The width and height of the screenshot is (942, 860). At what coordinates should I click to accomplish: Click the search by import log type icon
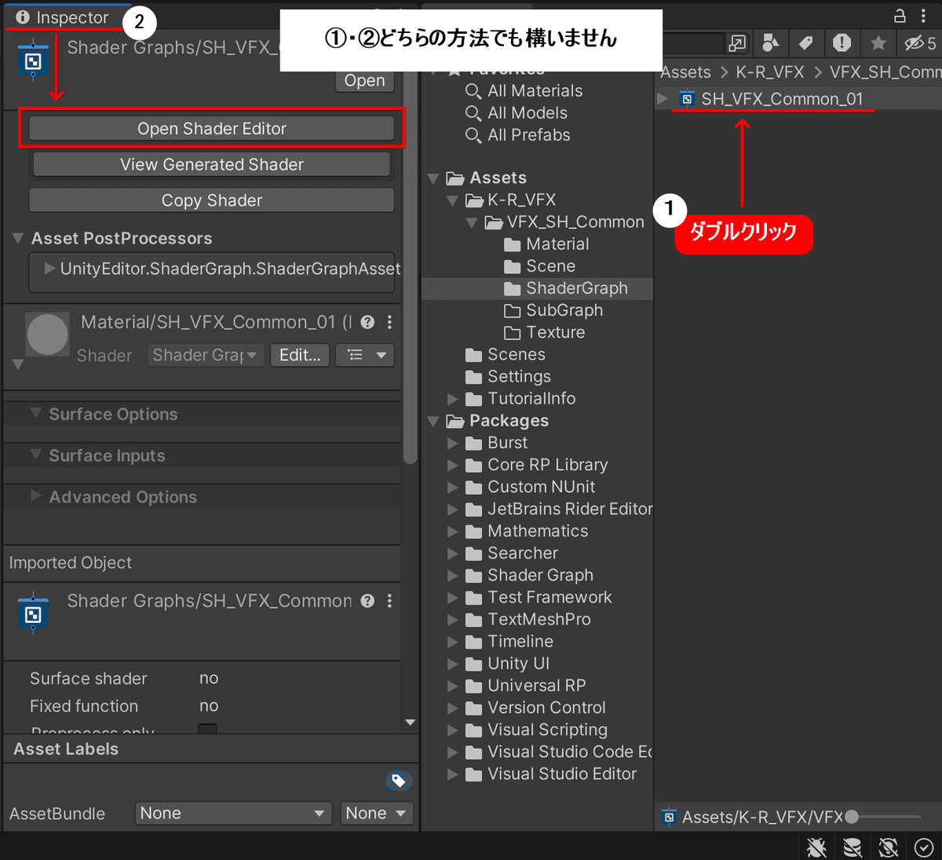tap(842, 42)
